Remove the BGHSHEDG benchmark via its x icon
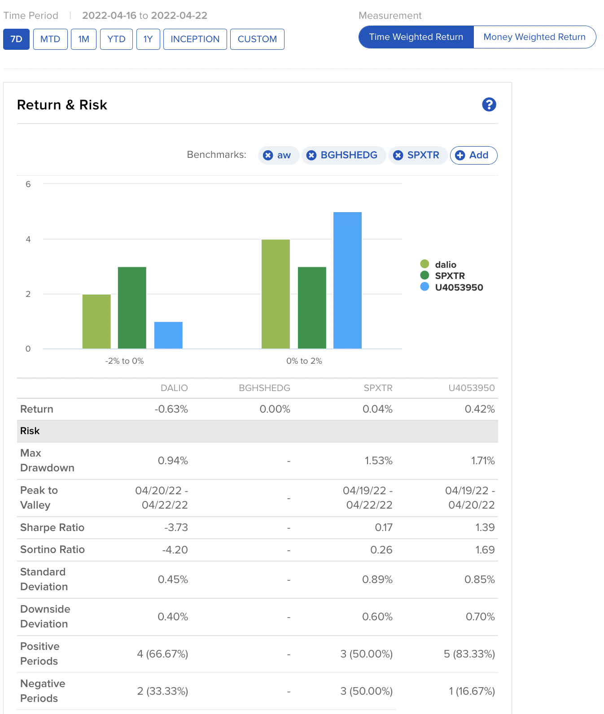This screenshot has height=714, width=604. coord(311,155)
